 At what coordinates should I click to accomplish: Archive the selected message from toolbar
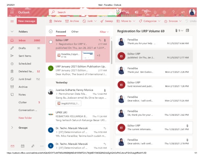pos(72,21)
